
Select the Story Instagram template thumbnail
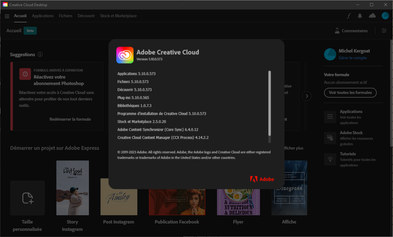tap(72, 188)
